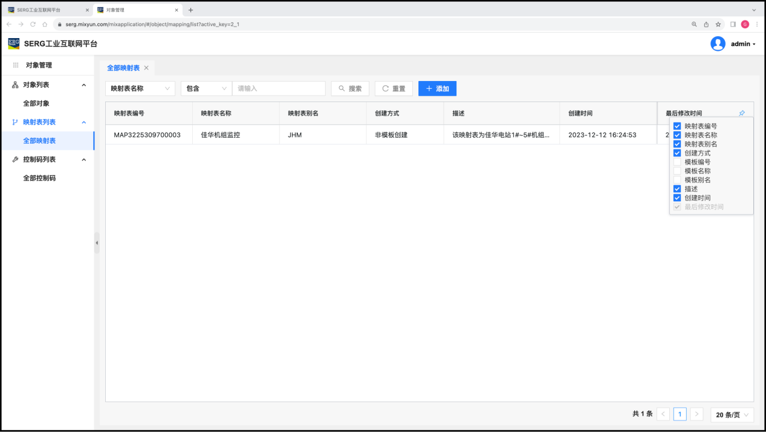766x432 pixels.
Task: Toggle the 描述 column checkbox
Action: click(677, 189)
